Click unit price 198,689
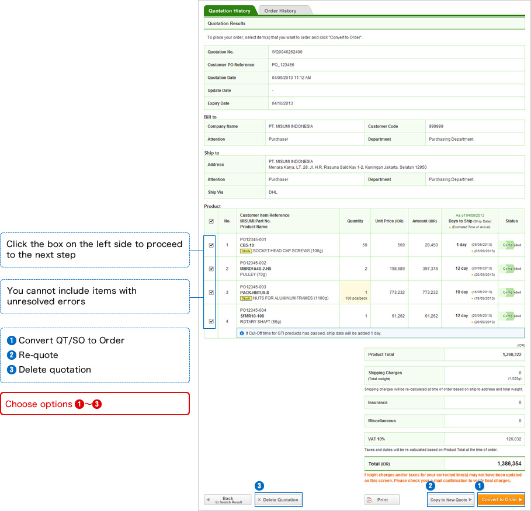531x511 pixels. point(397,269)
